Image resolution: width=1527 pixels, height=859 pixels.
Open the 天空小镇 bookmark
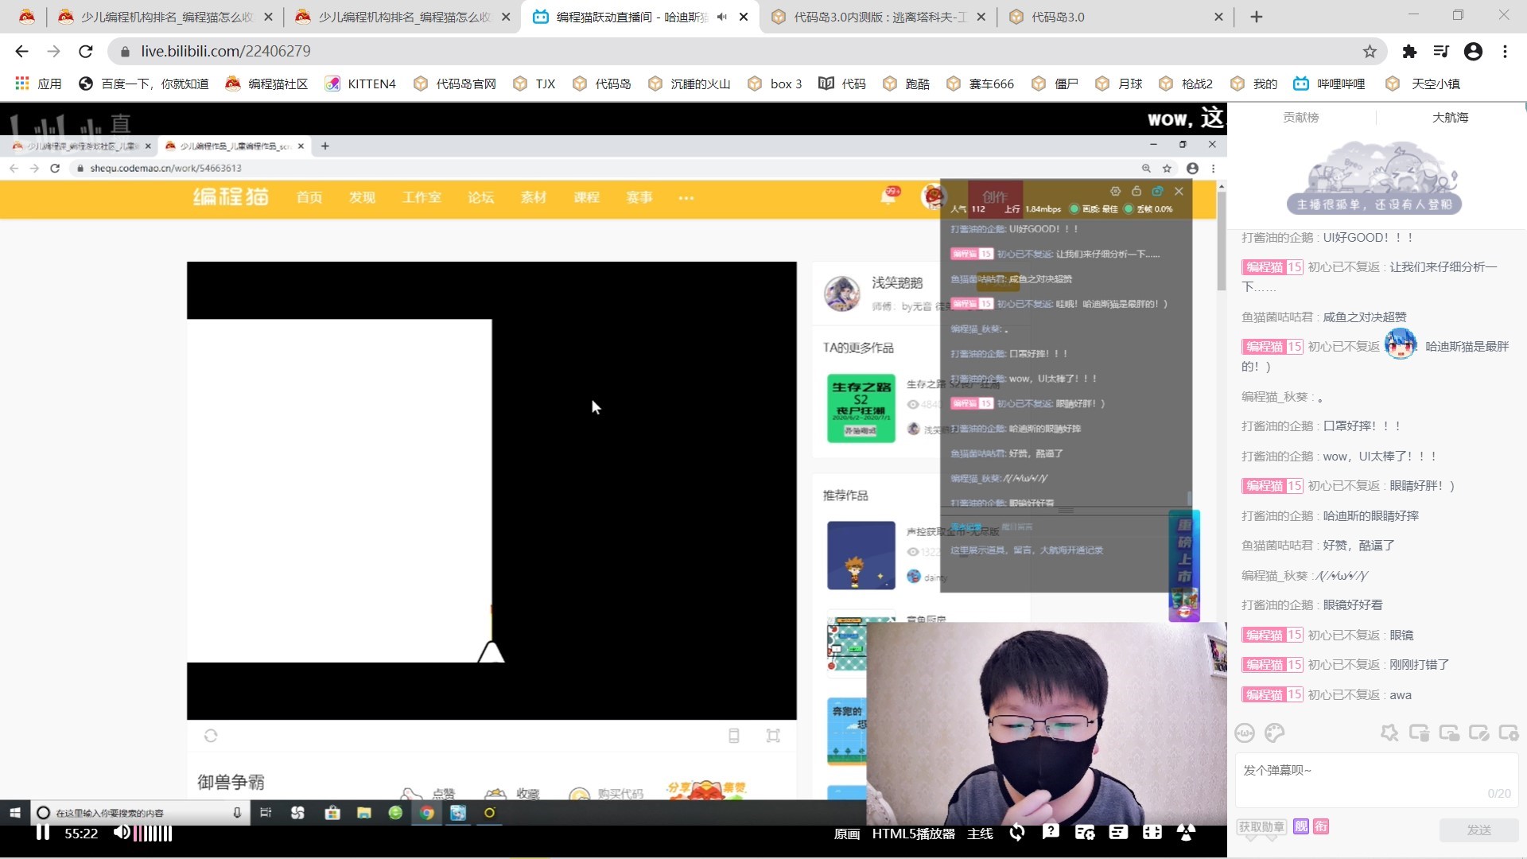coord(1424,84)
